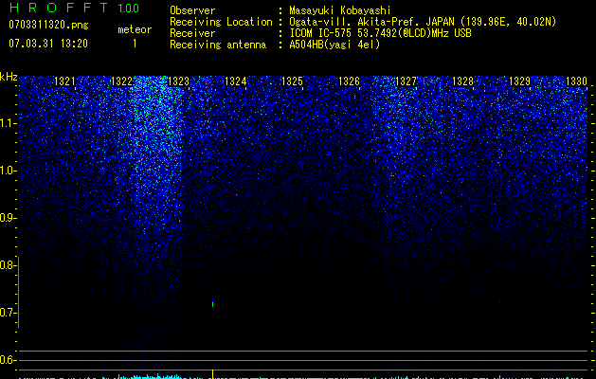
Task: Select location text Ogata-vill. Akita-Pref. JAPAN
Action: pos(371,22)
